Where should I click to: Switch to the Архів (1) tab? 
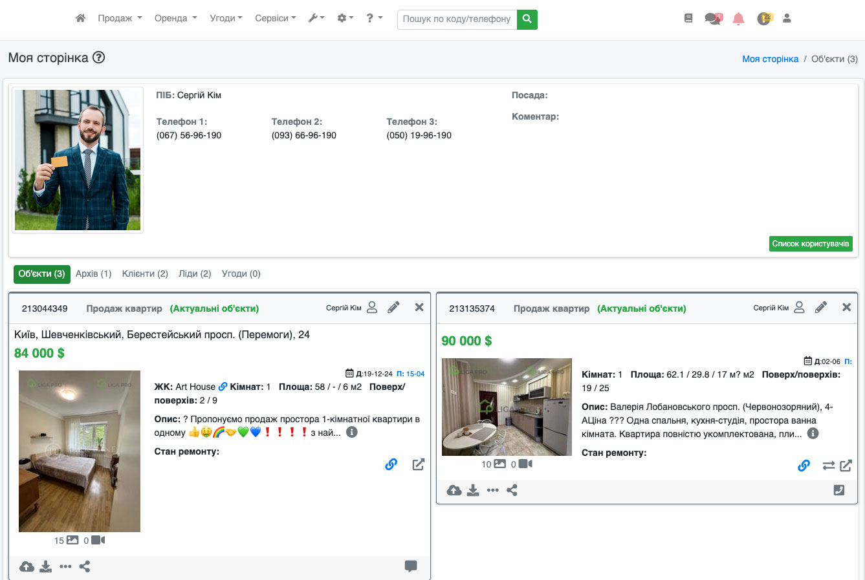pyautogui.click(x=94, y=274)
